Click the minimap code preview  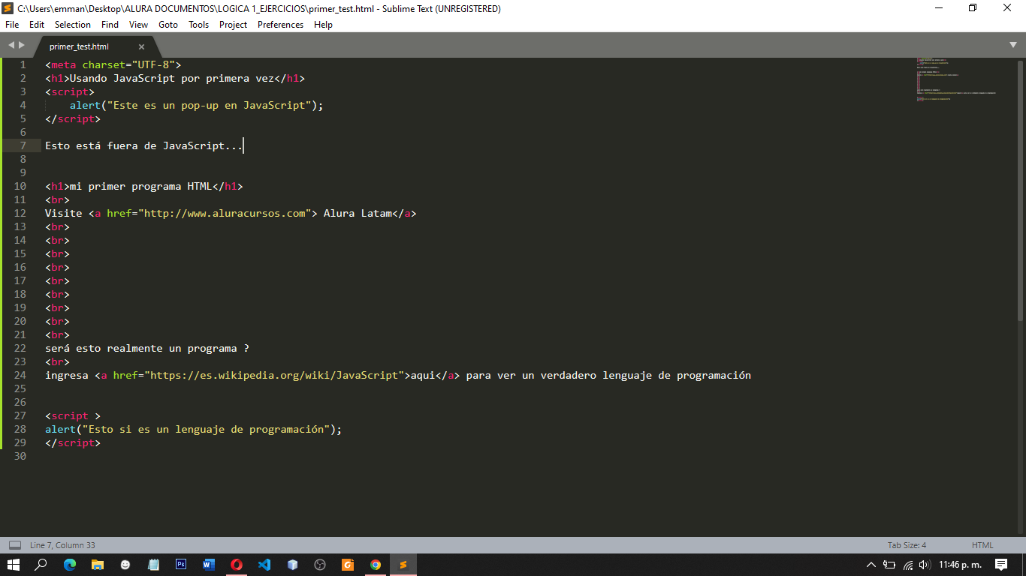coord(956,79)
